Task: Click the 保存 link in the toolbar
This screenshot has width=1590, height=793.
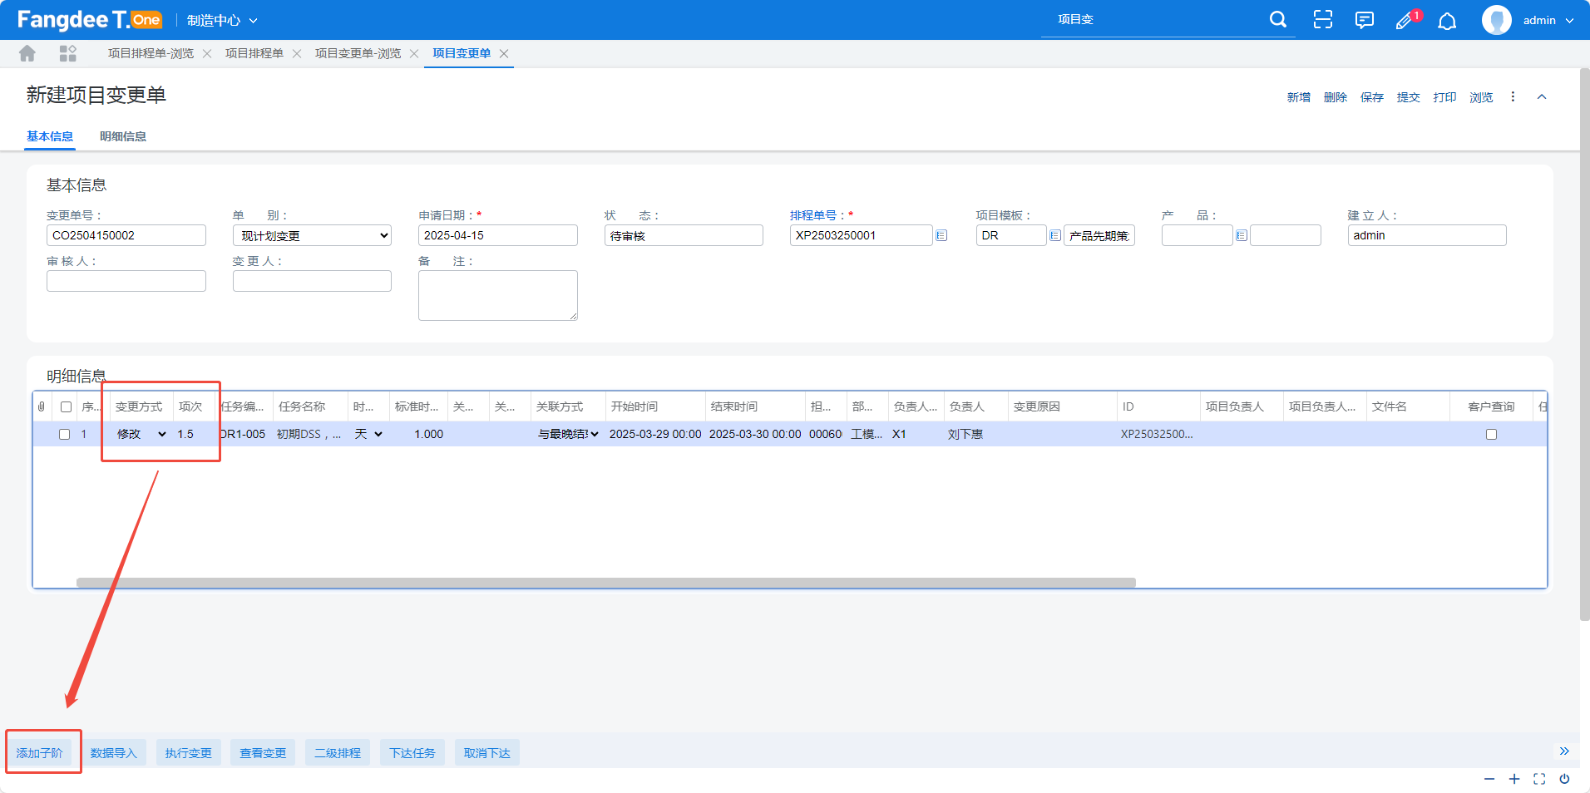Action: (1371, 97)
